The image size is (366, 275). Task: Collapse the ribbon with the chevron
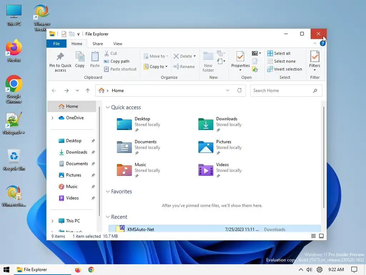click(x=315, y=43)
